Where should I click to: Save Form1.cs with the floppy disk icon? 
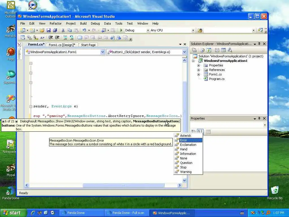[x=49, y=30]
